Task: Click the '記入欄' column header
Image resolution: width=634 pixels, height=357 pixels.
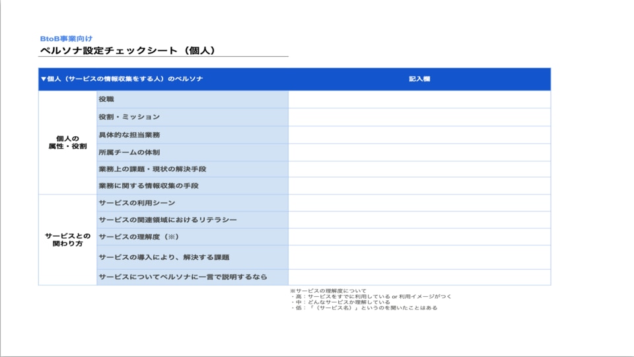Action: click(x=419, y=79)
